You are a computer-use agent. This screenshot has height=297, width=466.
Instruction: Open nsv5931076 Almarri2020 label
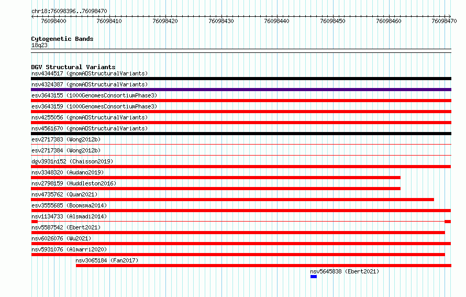[69, 249]
